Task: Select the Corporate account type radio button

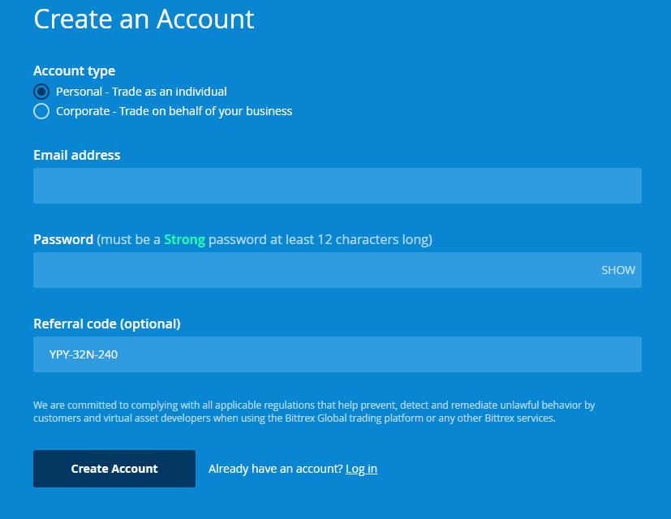Action: [x=41, y=111]
